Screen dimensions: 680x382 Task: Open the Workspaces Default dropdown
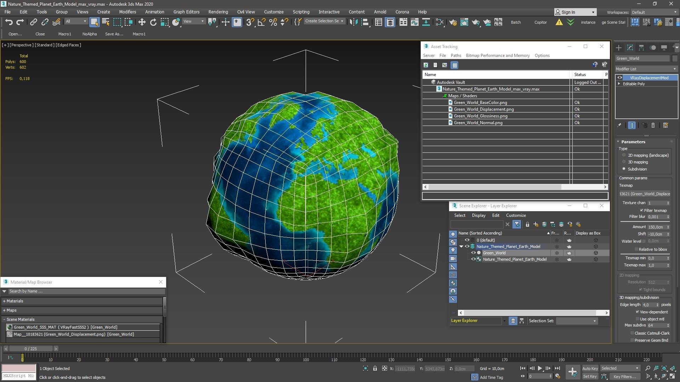coord(654,12)
